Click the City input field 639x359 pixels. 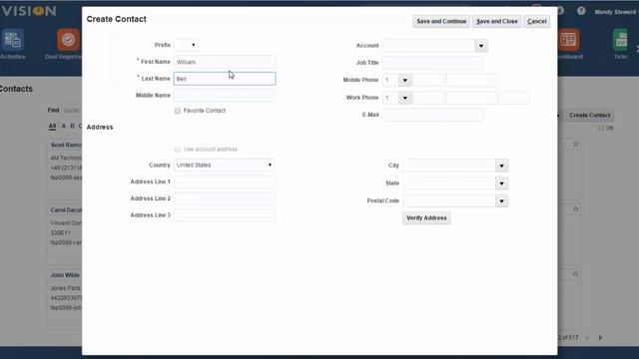[449, 166]
